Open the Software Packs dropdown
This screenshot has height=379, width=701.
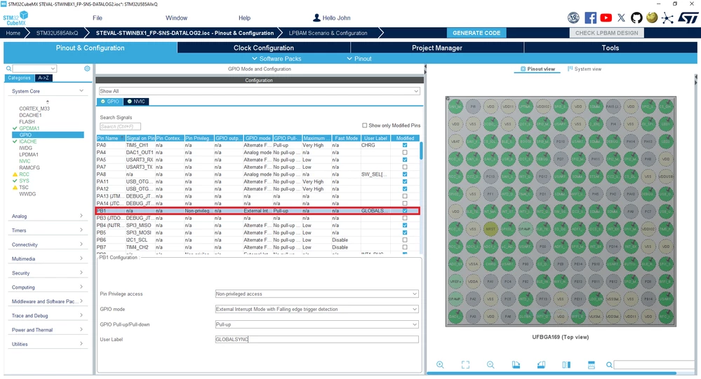pos(276,58)
